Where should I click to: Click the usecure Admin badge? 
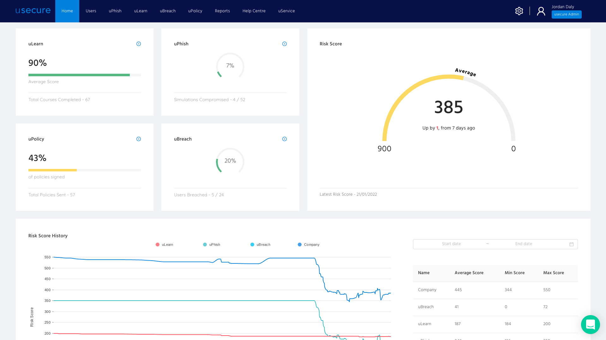tap(566, 14)
